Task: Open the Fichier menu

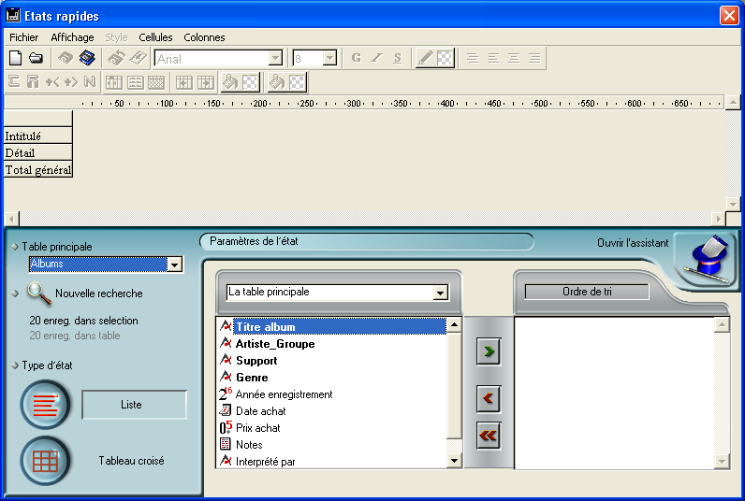Action: tap(23, 37)
